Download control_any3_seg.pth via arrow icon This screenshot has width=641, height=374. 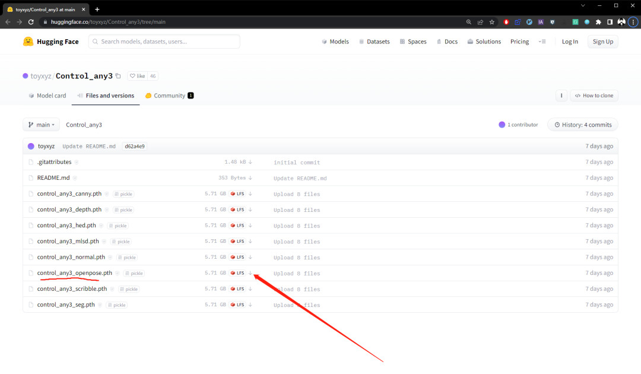(250, 305)
